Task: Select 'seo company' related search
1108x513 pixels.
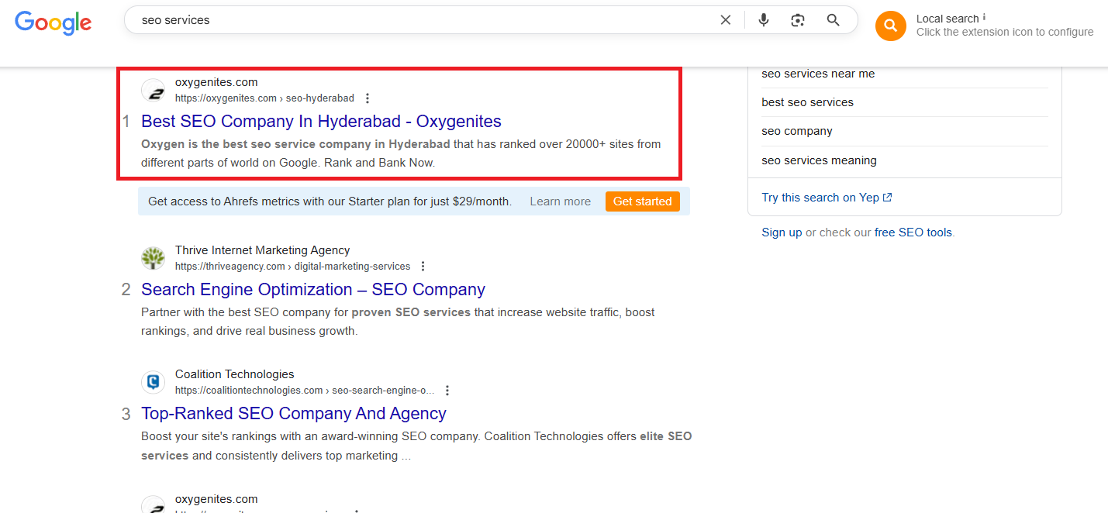Action: click(x=797, y=131)
